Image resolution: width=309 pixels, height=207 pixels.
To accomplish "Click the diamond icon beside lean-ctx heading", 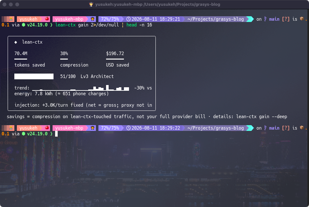I will 16,42.
